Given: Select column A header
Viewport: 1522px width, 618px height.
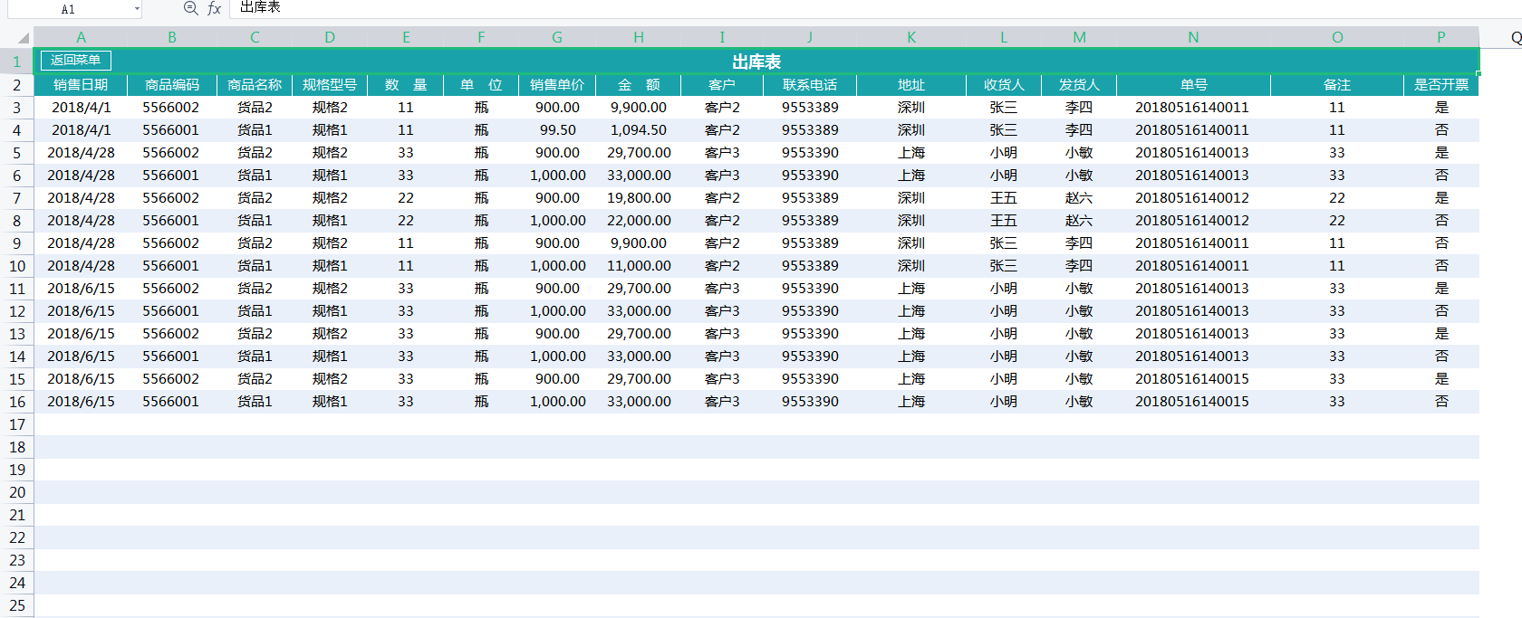Looking at the screenshot, I should (x=81, y=37).
